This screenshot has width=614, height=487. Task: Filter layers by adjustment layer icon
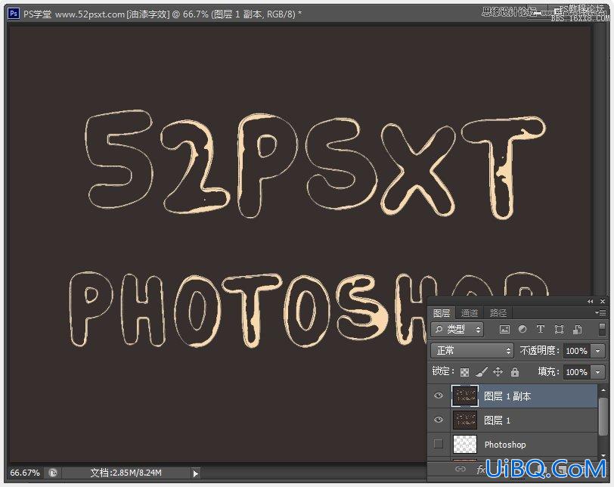pyautogui.click(x=523, y=329)
